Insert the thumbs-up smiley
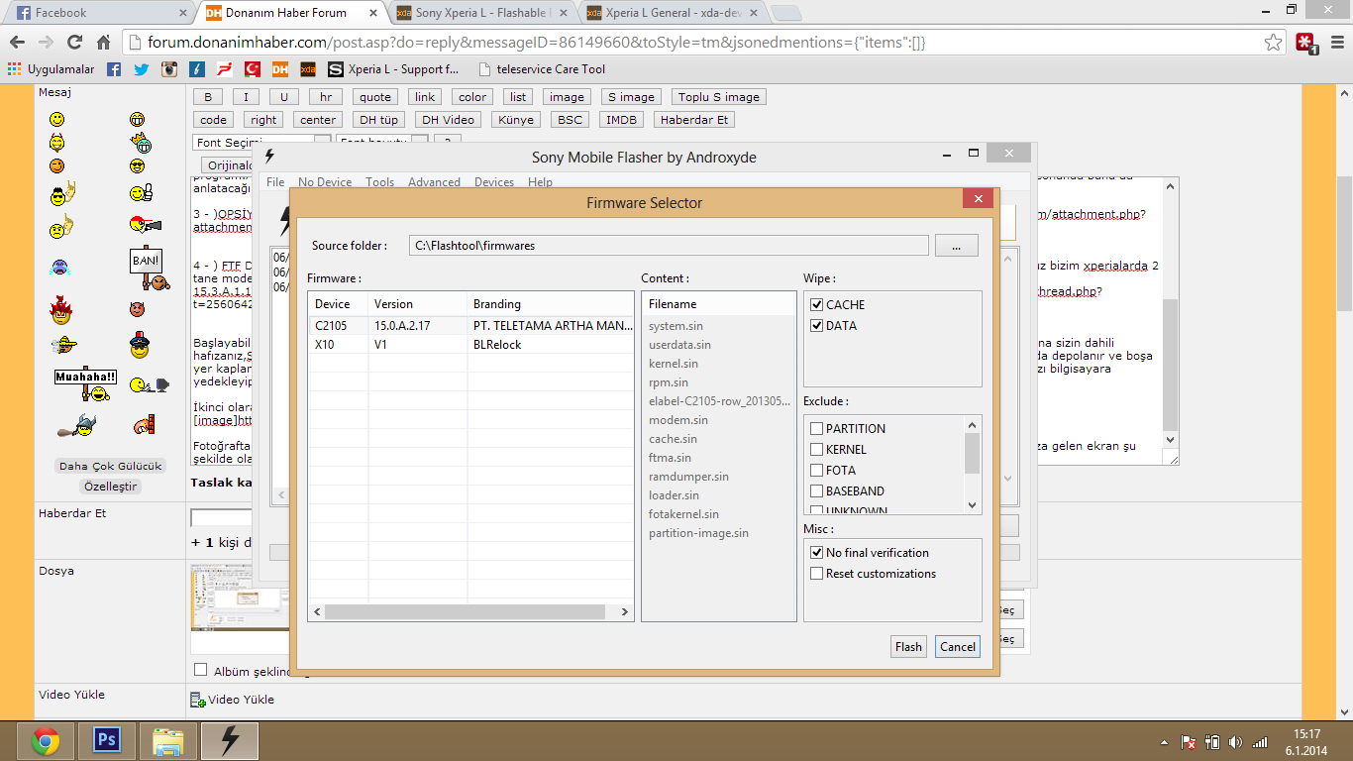The image size is (1353, 761). tap(141, 192)
